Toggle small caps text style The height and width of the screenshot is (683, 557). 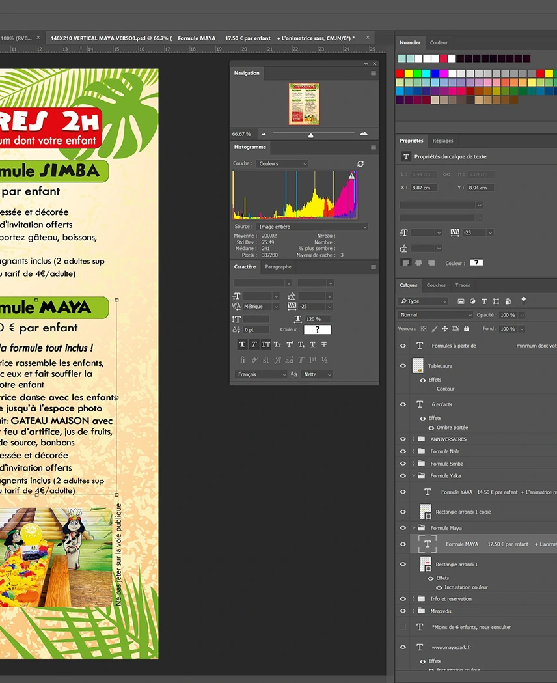(x=277, y=344)
